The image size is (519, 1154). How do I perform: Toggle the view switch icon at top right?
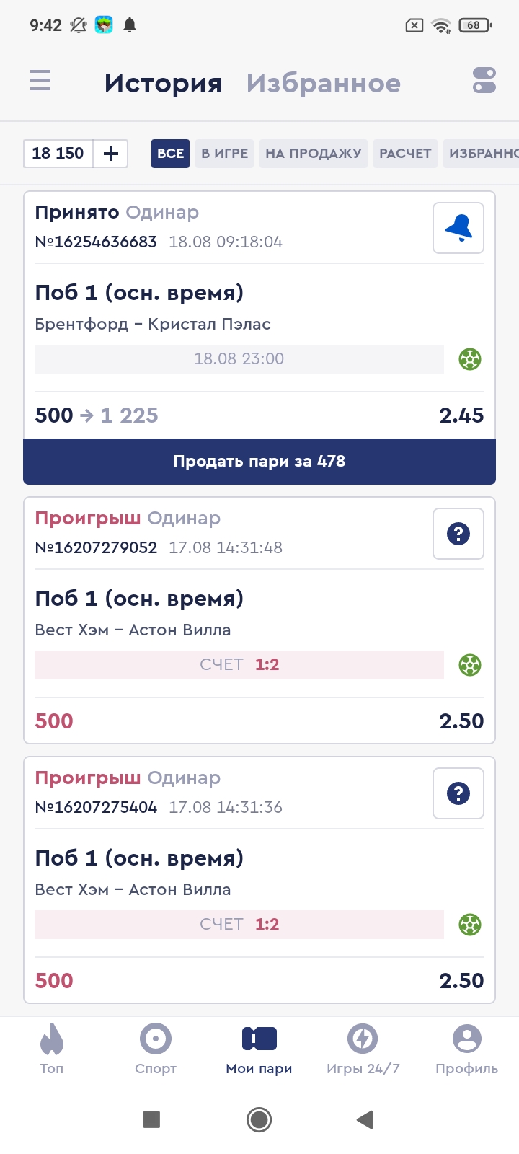484,80
